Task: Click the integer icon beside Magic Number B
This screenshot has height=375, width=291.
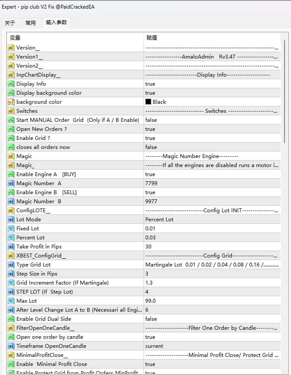Action: 11,201
